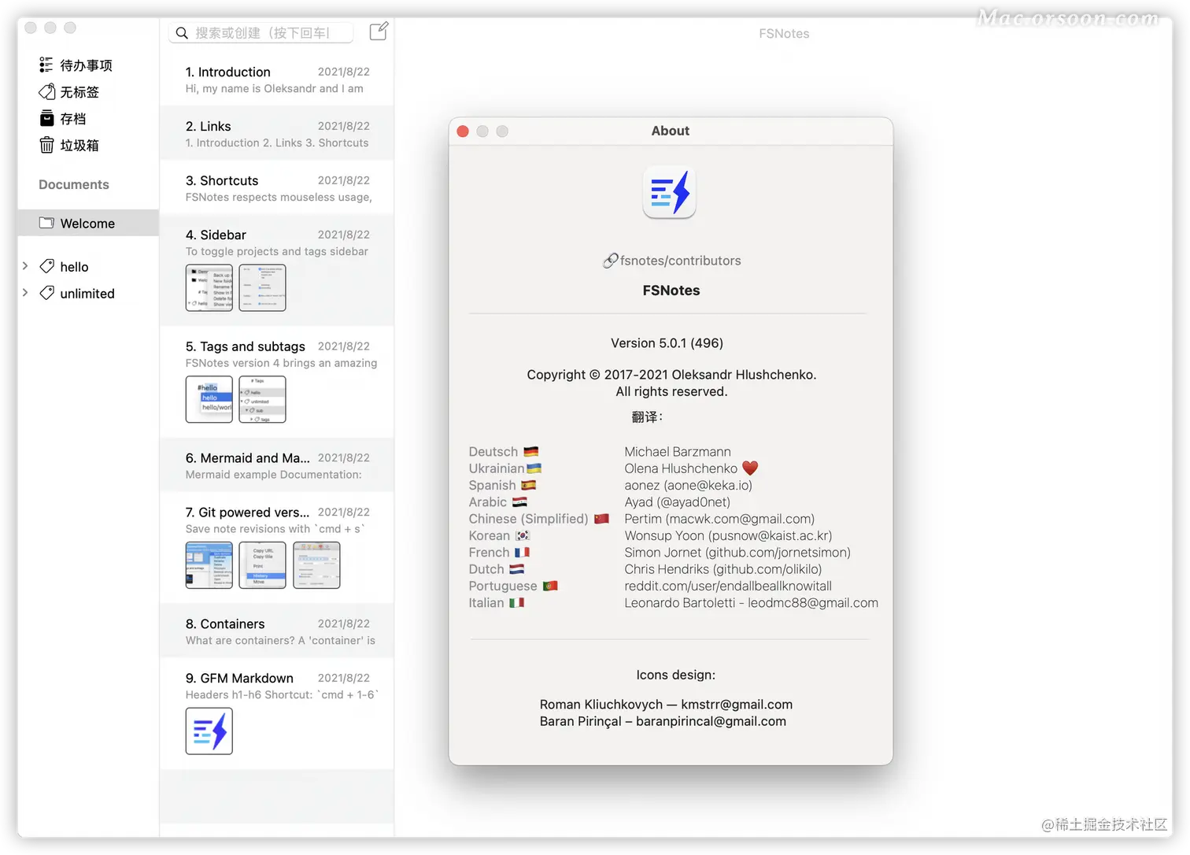The width and height of the screenshot is (1190, 855).
Task: Click the todo checklist icon
Action: pyautogui.click(x=46, y=65)
